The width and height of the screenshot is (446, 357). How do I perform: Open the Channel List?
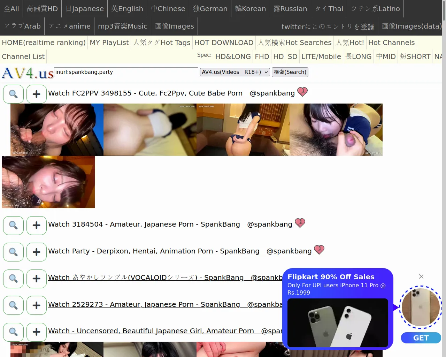[23, 56]
